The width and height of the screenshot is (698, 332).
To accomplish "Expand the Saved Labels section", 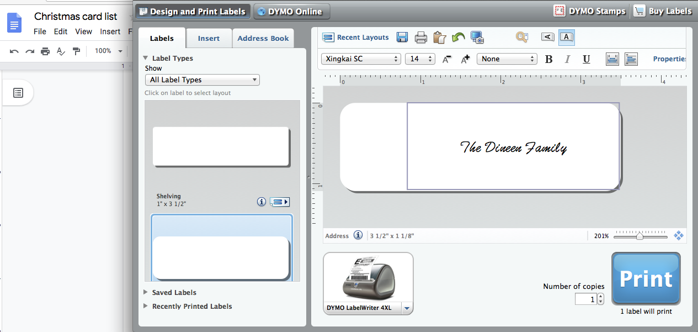I will pyautogui.click(x=146, y=292).
